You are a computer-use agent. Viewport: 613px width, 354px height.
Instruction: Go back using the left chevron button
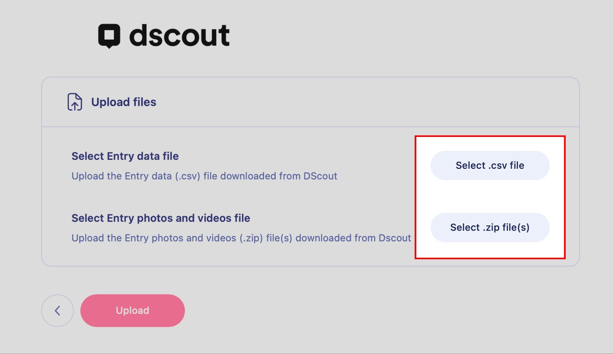57,310
